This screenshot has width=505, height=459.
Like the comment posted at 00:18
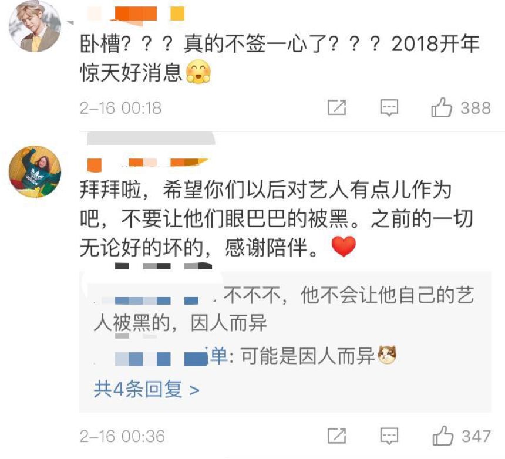tap(442, 107)
